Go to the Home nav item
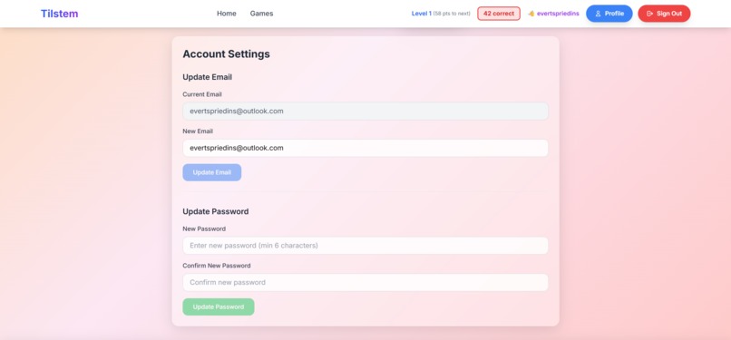 (x=227, y=14)
